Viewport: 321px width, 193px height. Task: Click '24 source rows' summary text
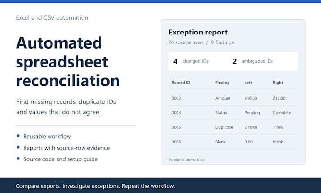coord(186,42)
